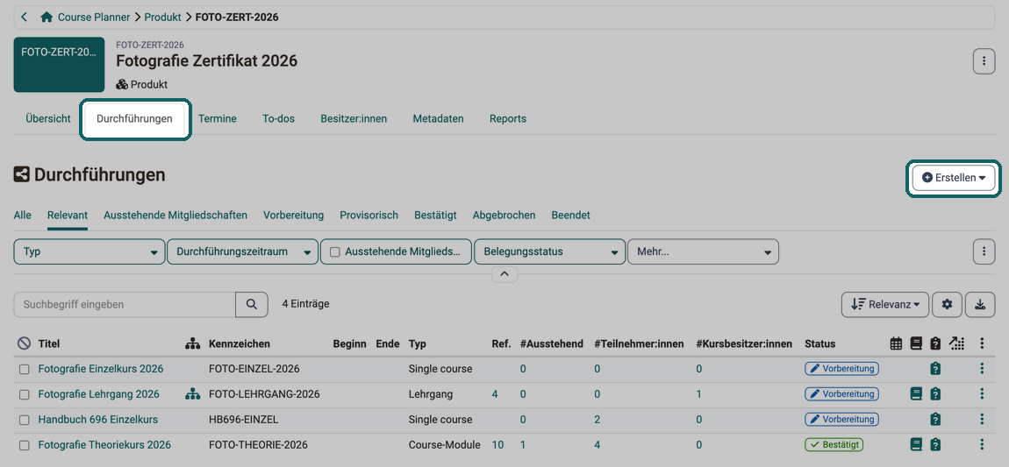
Task: Click book icon in Fotografie Lehrgang 2026 row
Action: 916,393
